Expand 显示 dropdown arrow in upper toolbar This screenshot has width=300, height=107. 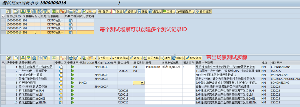tap(110, 12)
